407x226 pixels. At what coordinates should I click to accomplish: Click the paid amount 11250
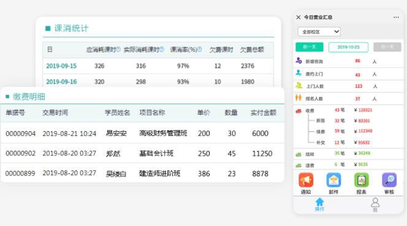(x=262, y=154)
